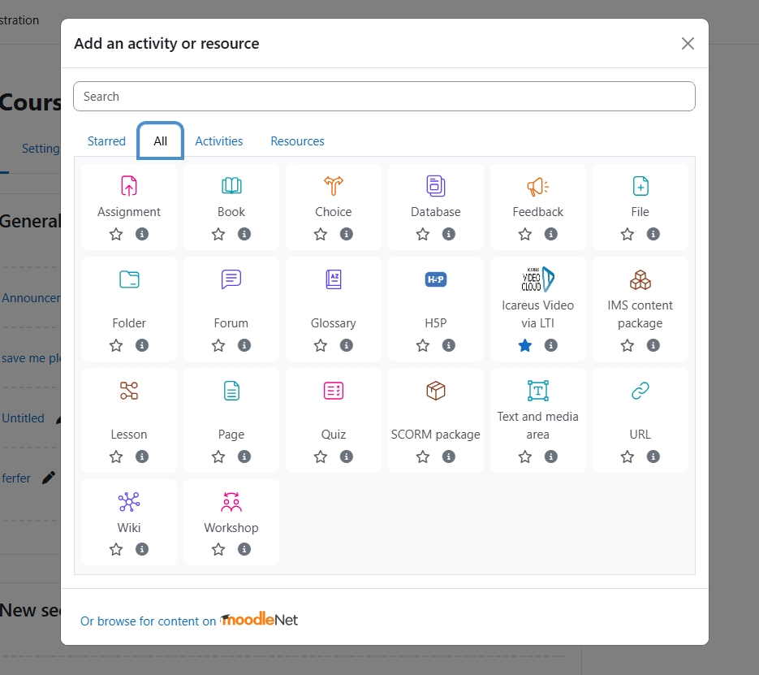Open the Feedback info icon
The height and width of the screenshot is (675, 759).
[x=551, y=234]
